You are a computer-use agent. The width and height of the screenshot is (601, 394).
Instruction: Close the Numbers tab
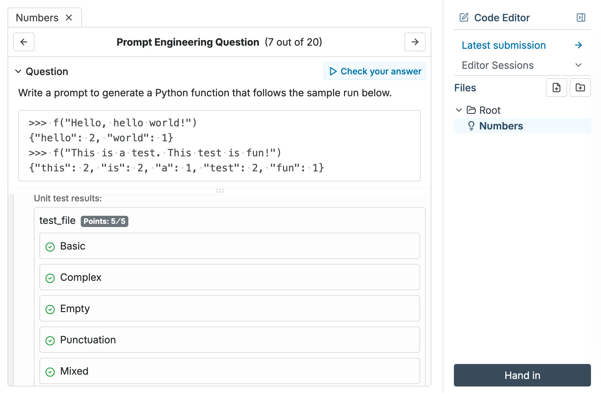69,18
